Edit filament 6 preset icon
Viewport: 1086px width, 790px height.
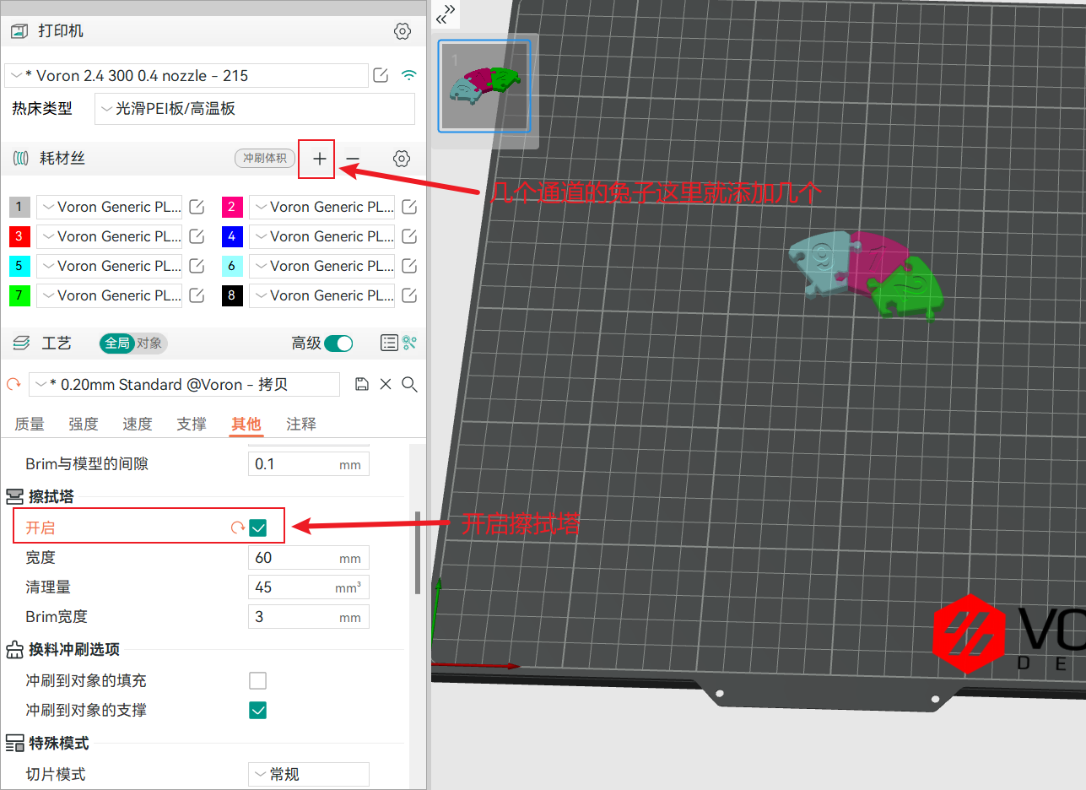(x=409, y=266)
